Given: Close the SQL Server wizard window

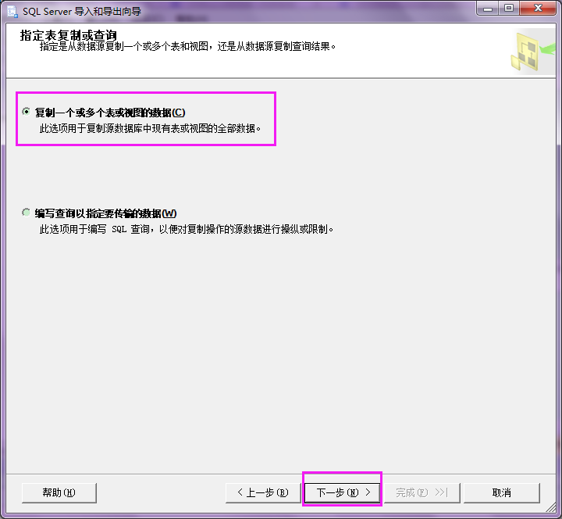Looking at the screenshot, I should (x=538, y=9).
